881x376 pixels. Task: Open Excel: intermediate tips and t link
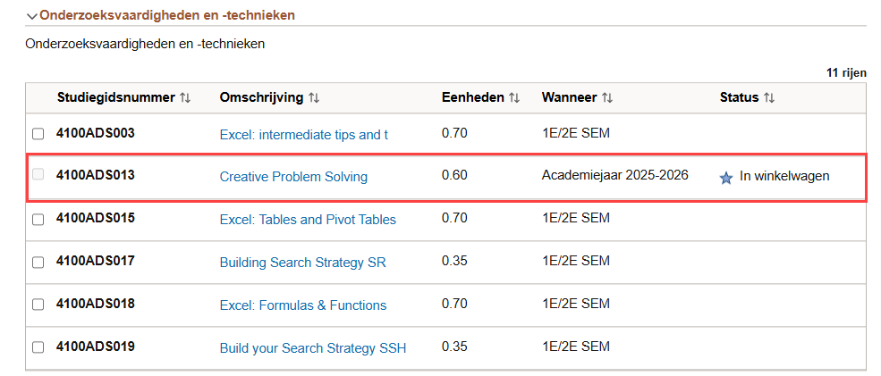tap(304, 135)
